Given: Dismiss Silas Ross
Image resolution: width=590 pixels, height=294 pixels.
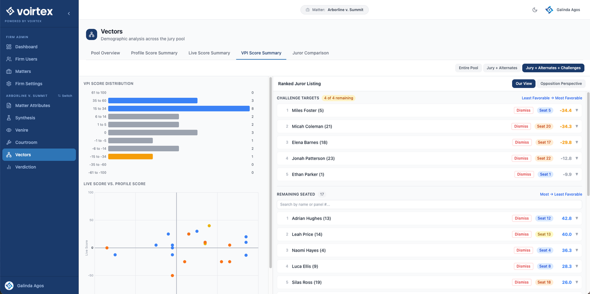Looking at the screenshot, I should click(522, 282).
